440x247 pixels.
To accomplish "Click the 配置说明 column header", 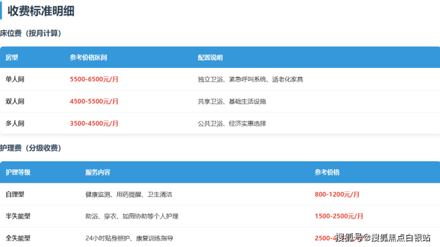I will point(210,58).
